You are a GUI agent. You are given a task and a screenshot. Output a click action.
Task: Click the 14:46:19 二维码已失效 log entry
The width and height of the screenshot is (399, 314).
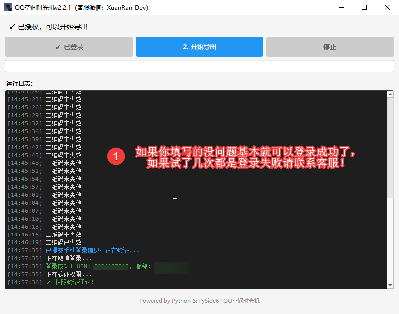[x=63, y=242]
